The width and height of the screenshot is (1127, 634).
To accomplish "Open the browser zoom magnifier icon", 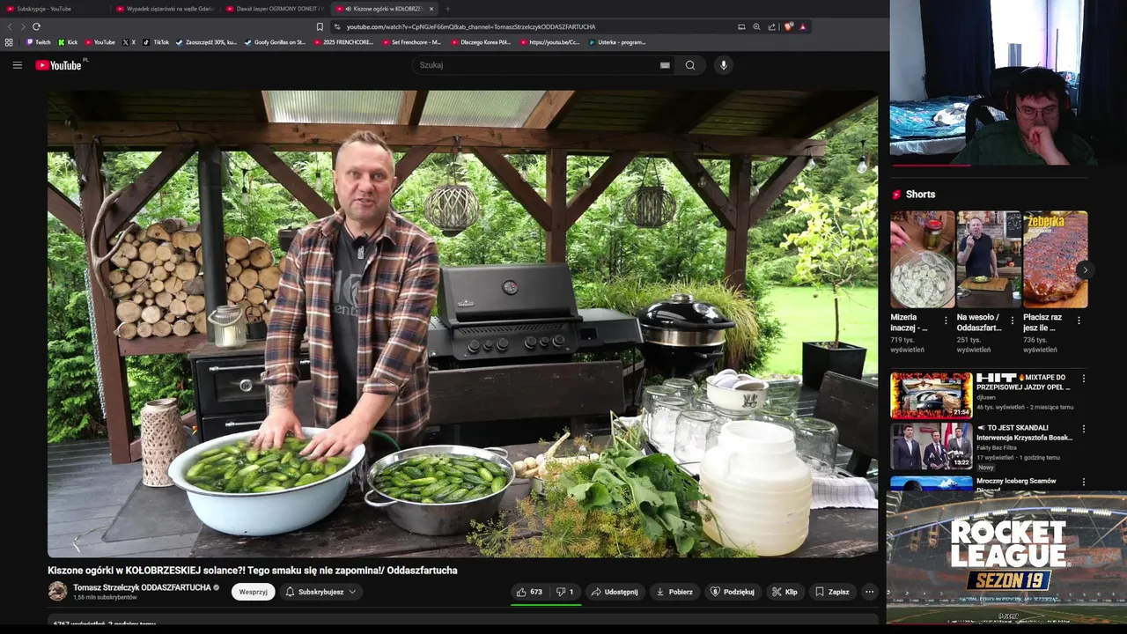I will click(x=756, y=26).
